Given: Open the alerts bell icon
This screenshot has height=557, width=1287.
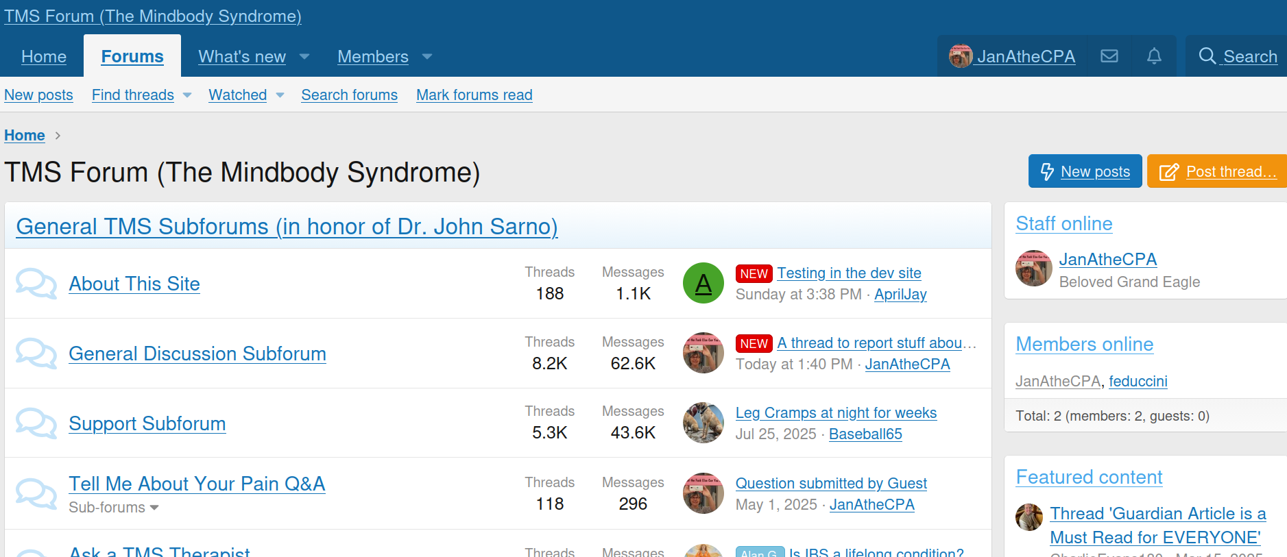Looking at the screenshot, I should click(x=1154, y=56).
